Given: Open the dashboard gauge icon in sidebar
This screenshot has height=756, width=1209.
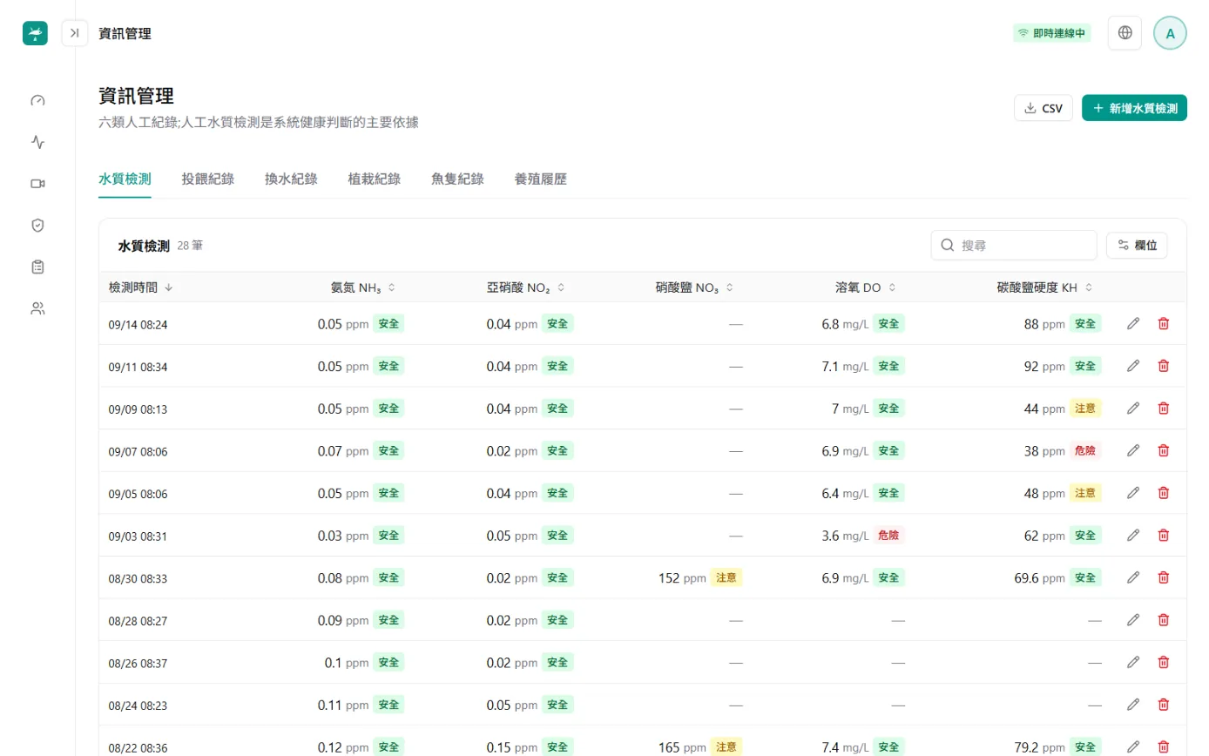Looking at the screenshot, I should click(37, 100).
